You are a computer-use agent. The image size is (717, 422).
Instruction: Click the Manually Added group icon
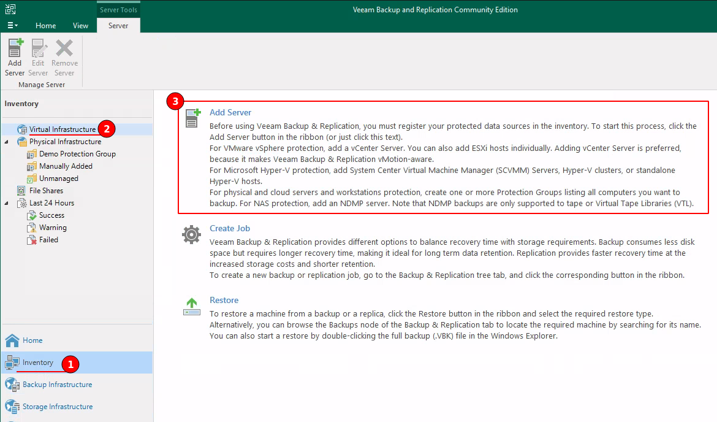pos(31,167)
